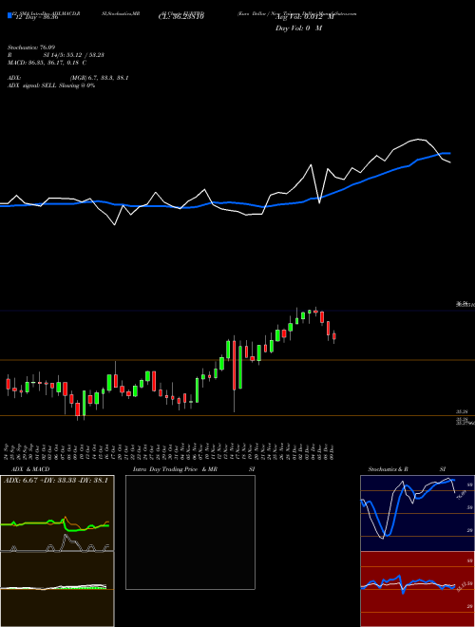
Task: Click the RSI 14/5 values line
Action: tap(56, 55)
